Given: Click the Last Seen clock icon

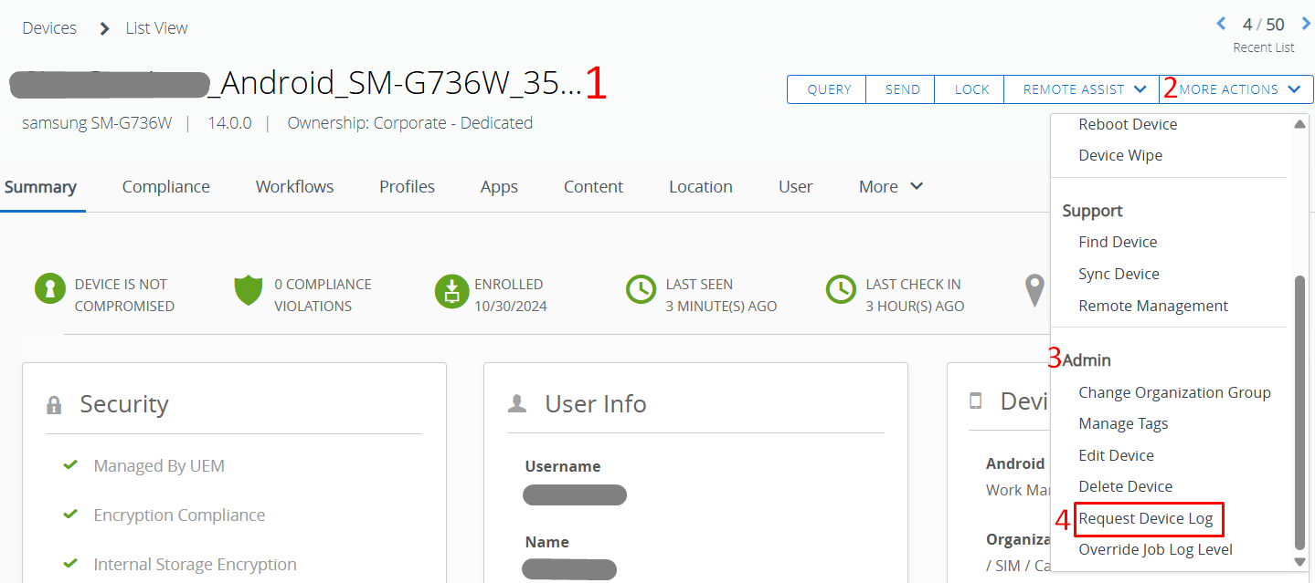Looking at the screenshot, I should click(641, 290).
